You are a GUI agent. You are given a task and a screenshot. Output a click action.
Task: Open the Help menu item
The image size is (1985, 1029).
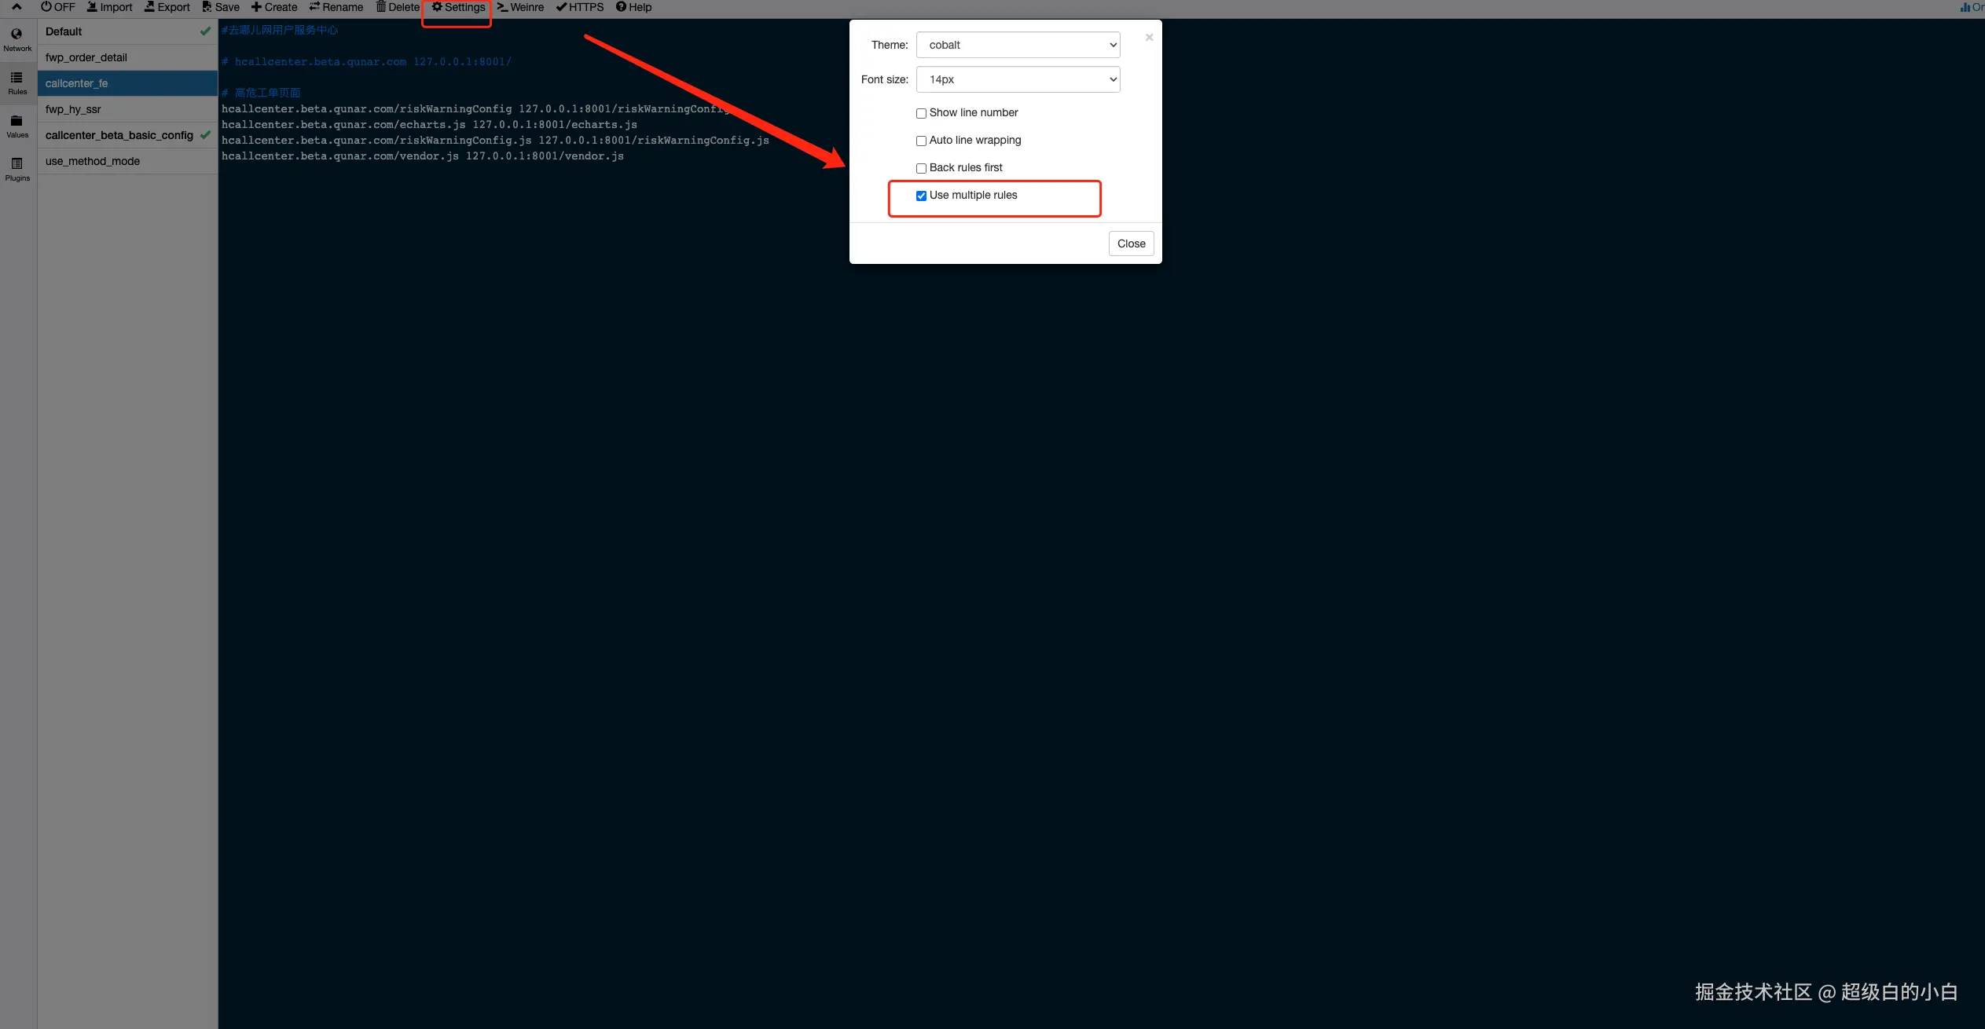click(633, 7)
